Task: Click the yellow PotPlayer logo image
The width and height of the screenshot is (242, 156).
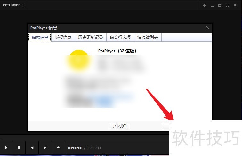Action: pos(79,60)
